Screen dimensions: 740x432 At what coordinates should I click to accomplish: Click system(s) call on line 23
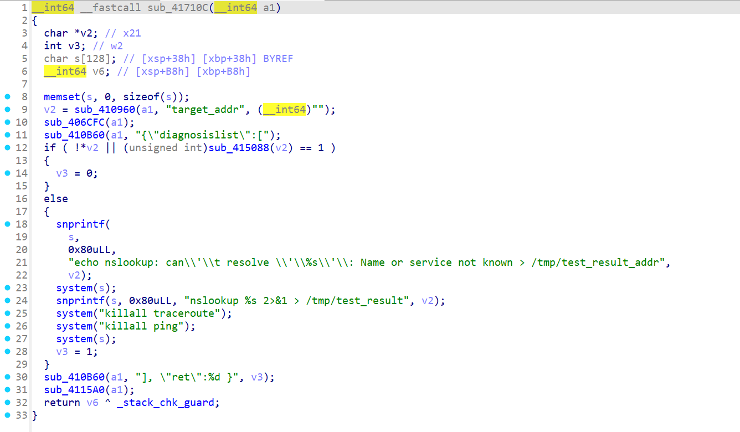pos(86,288)
